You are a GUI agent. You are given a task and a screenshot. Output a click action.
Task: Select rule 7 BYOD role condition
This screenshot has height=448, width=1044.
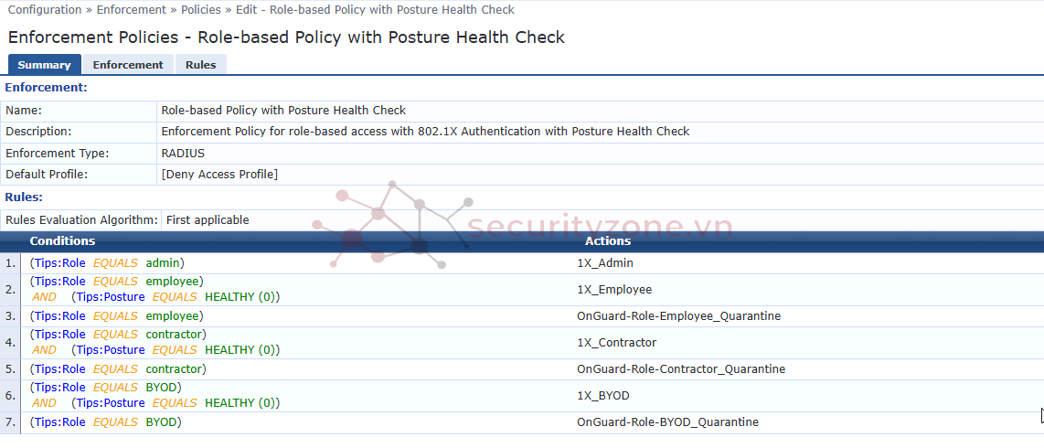pyautogui.click(x=105, y=422)
